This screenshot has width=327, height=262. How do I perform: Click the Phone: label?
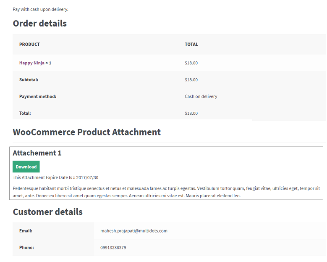click(26, 248)
